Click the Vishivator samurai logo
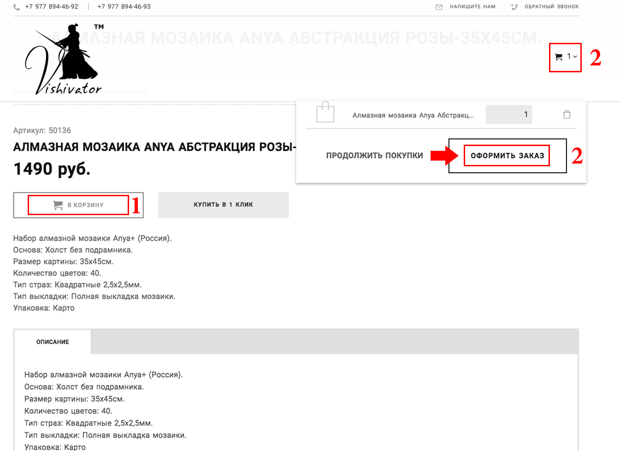The width and height of the screenshot is (620, 451). (63, 60)
